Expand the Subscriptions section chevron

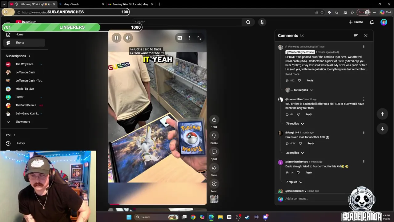(x=29, y=56)
